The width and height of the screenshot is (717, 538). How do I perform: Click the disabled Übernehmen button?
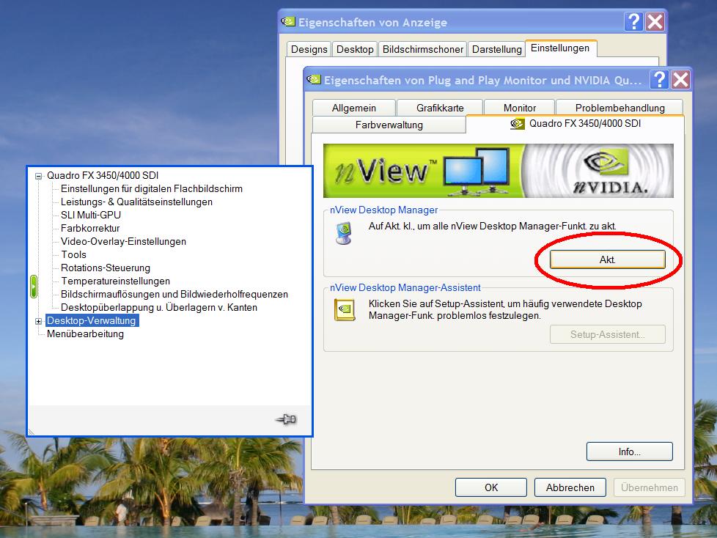point(650,487)
